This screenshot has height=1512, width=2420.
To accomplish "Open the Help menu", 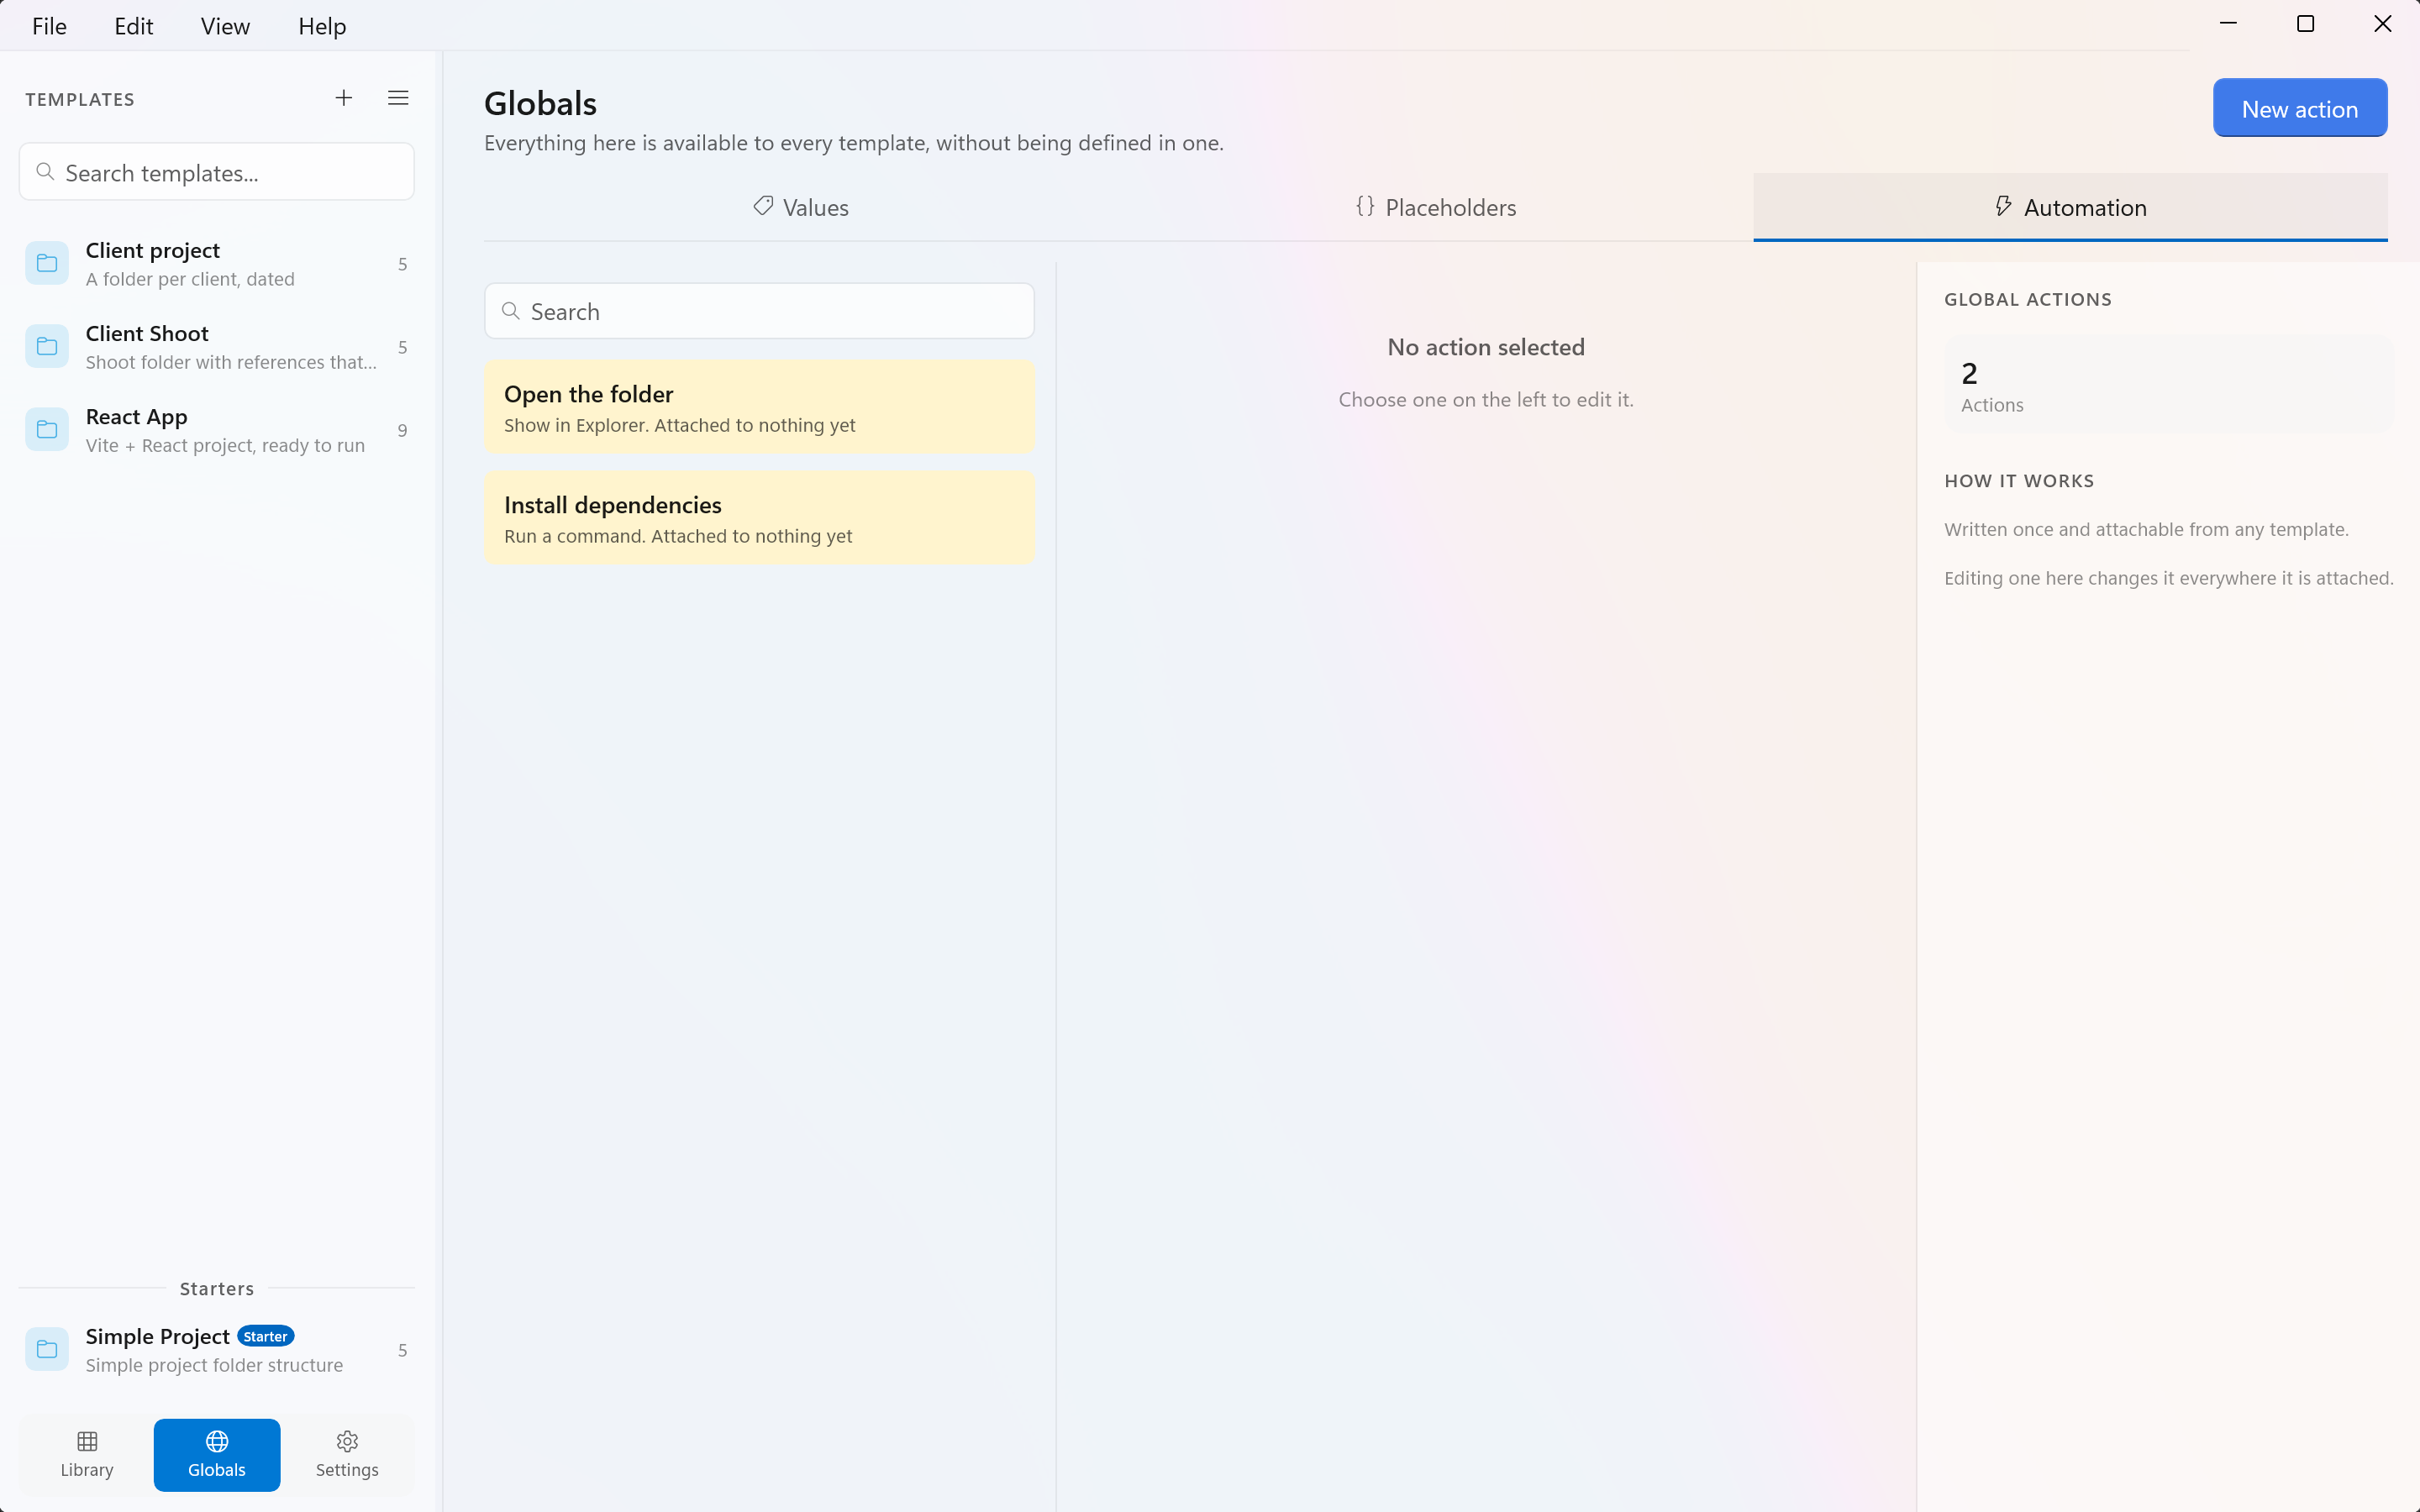I will pyautogui.click(x=322, y=26).
